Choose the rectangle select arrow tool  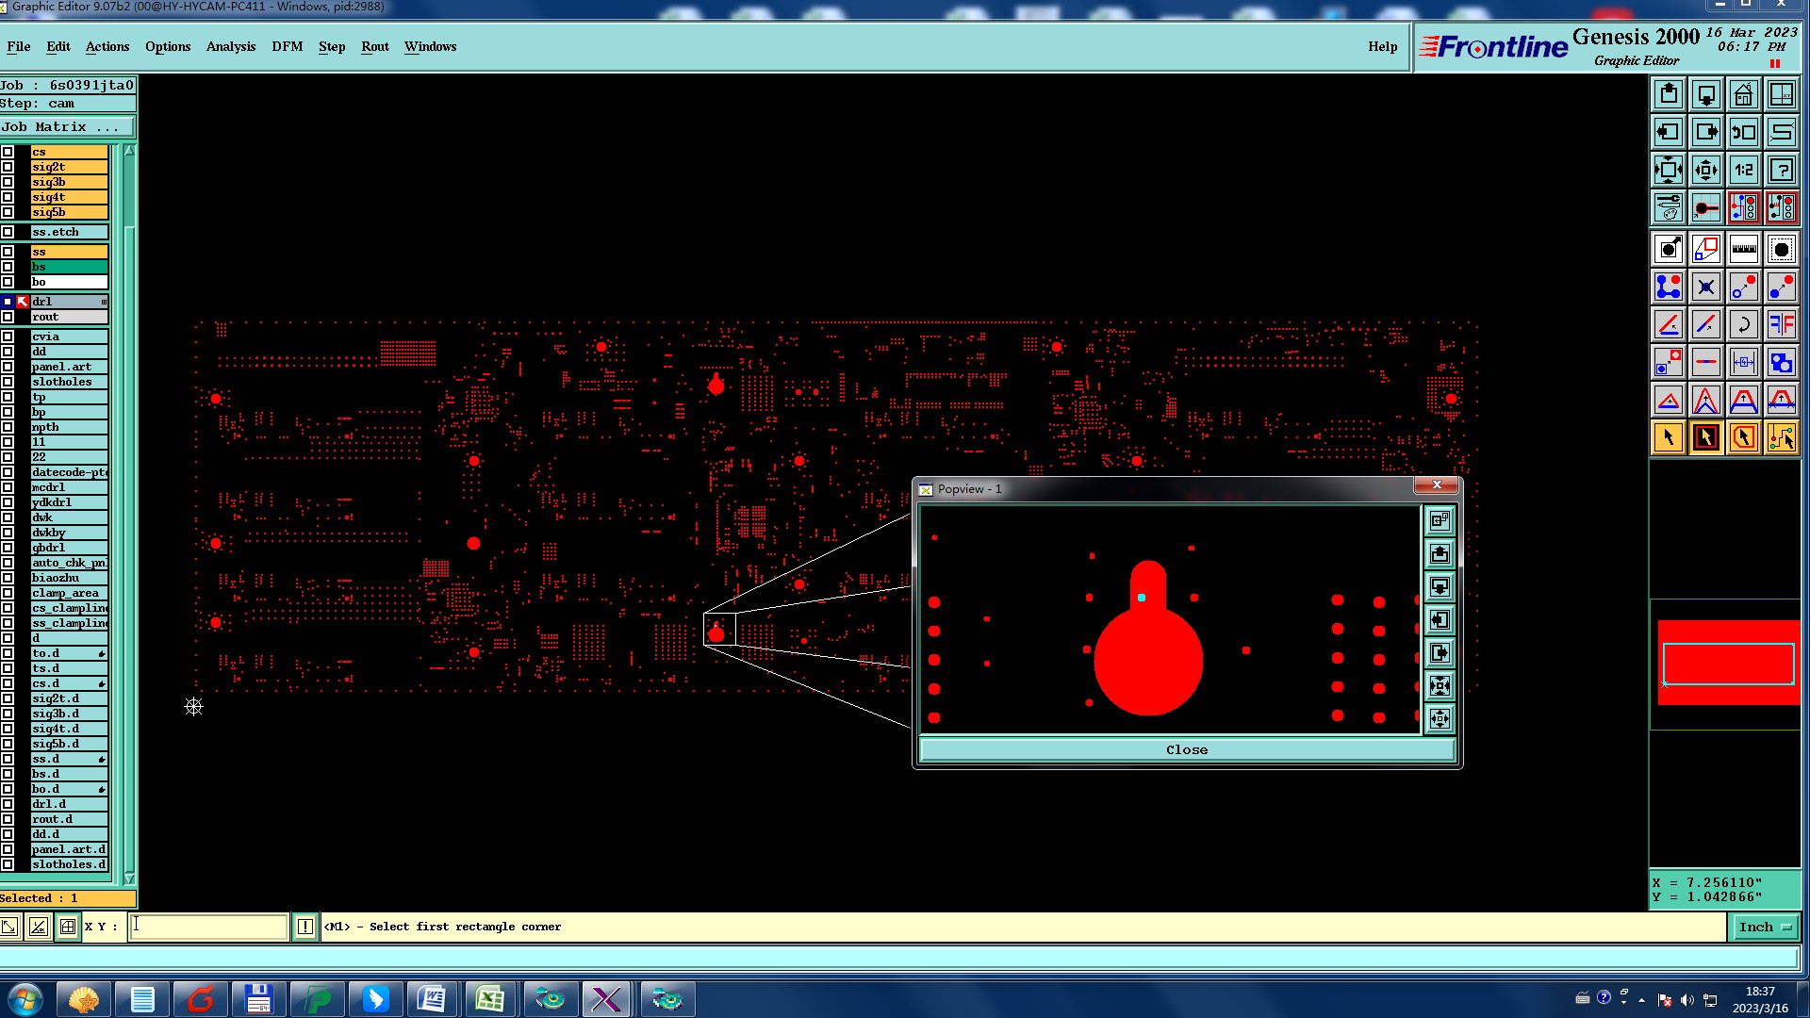coord(1705,437)
